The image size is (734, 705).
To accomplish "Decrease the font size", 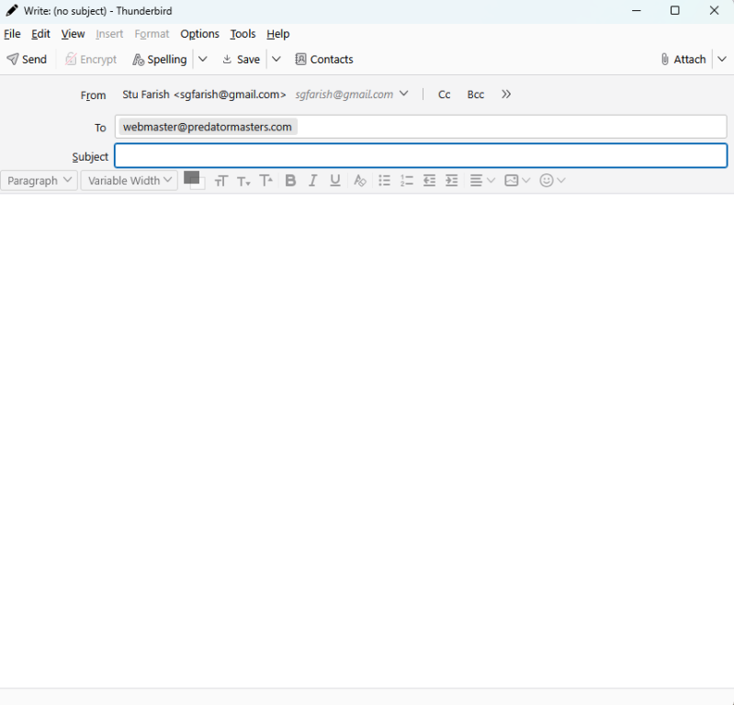I will [x=243, y=181].
